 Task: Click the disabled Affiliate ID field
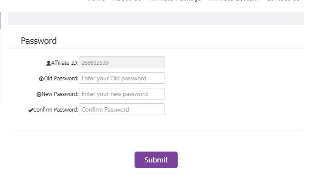point(121,63)
